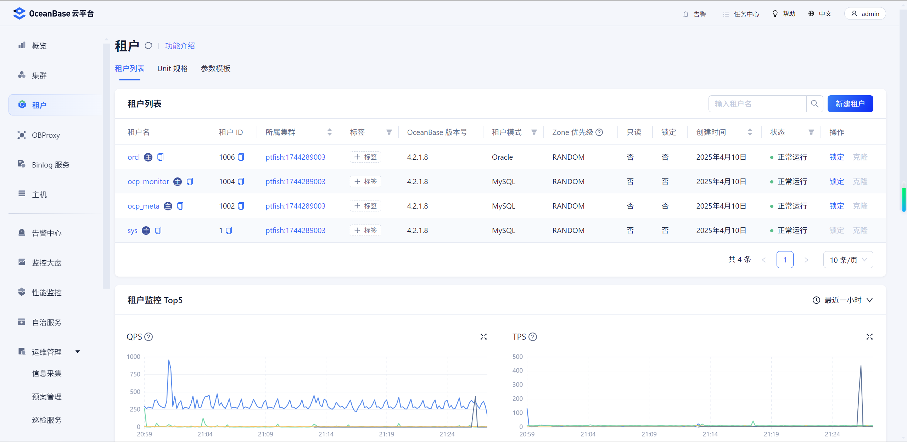Copy tenant ID 1002
907x442 pixels.
point(241,206)
